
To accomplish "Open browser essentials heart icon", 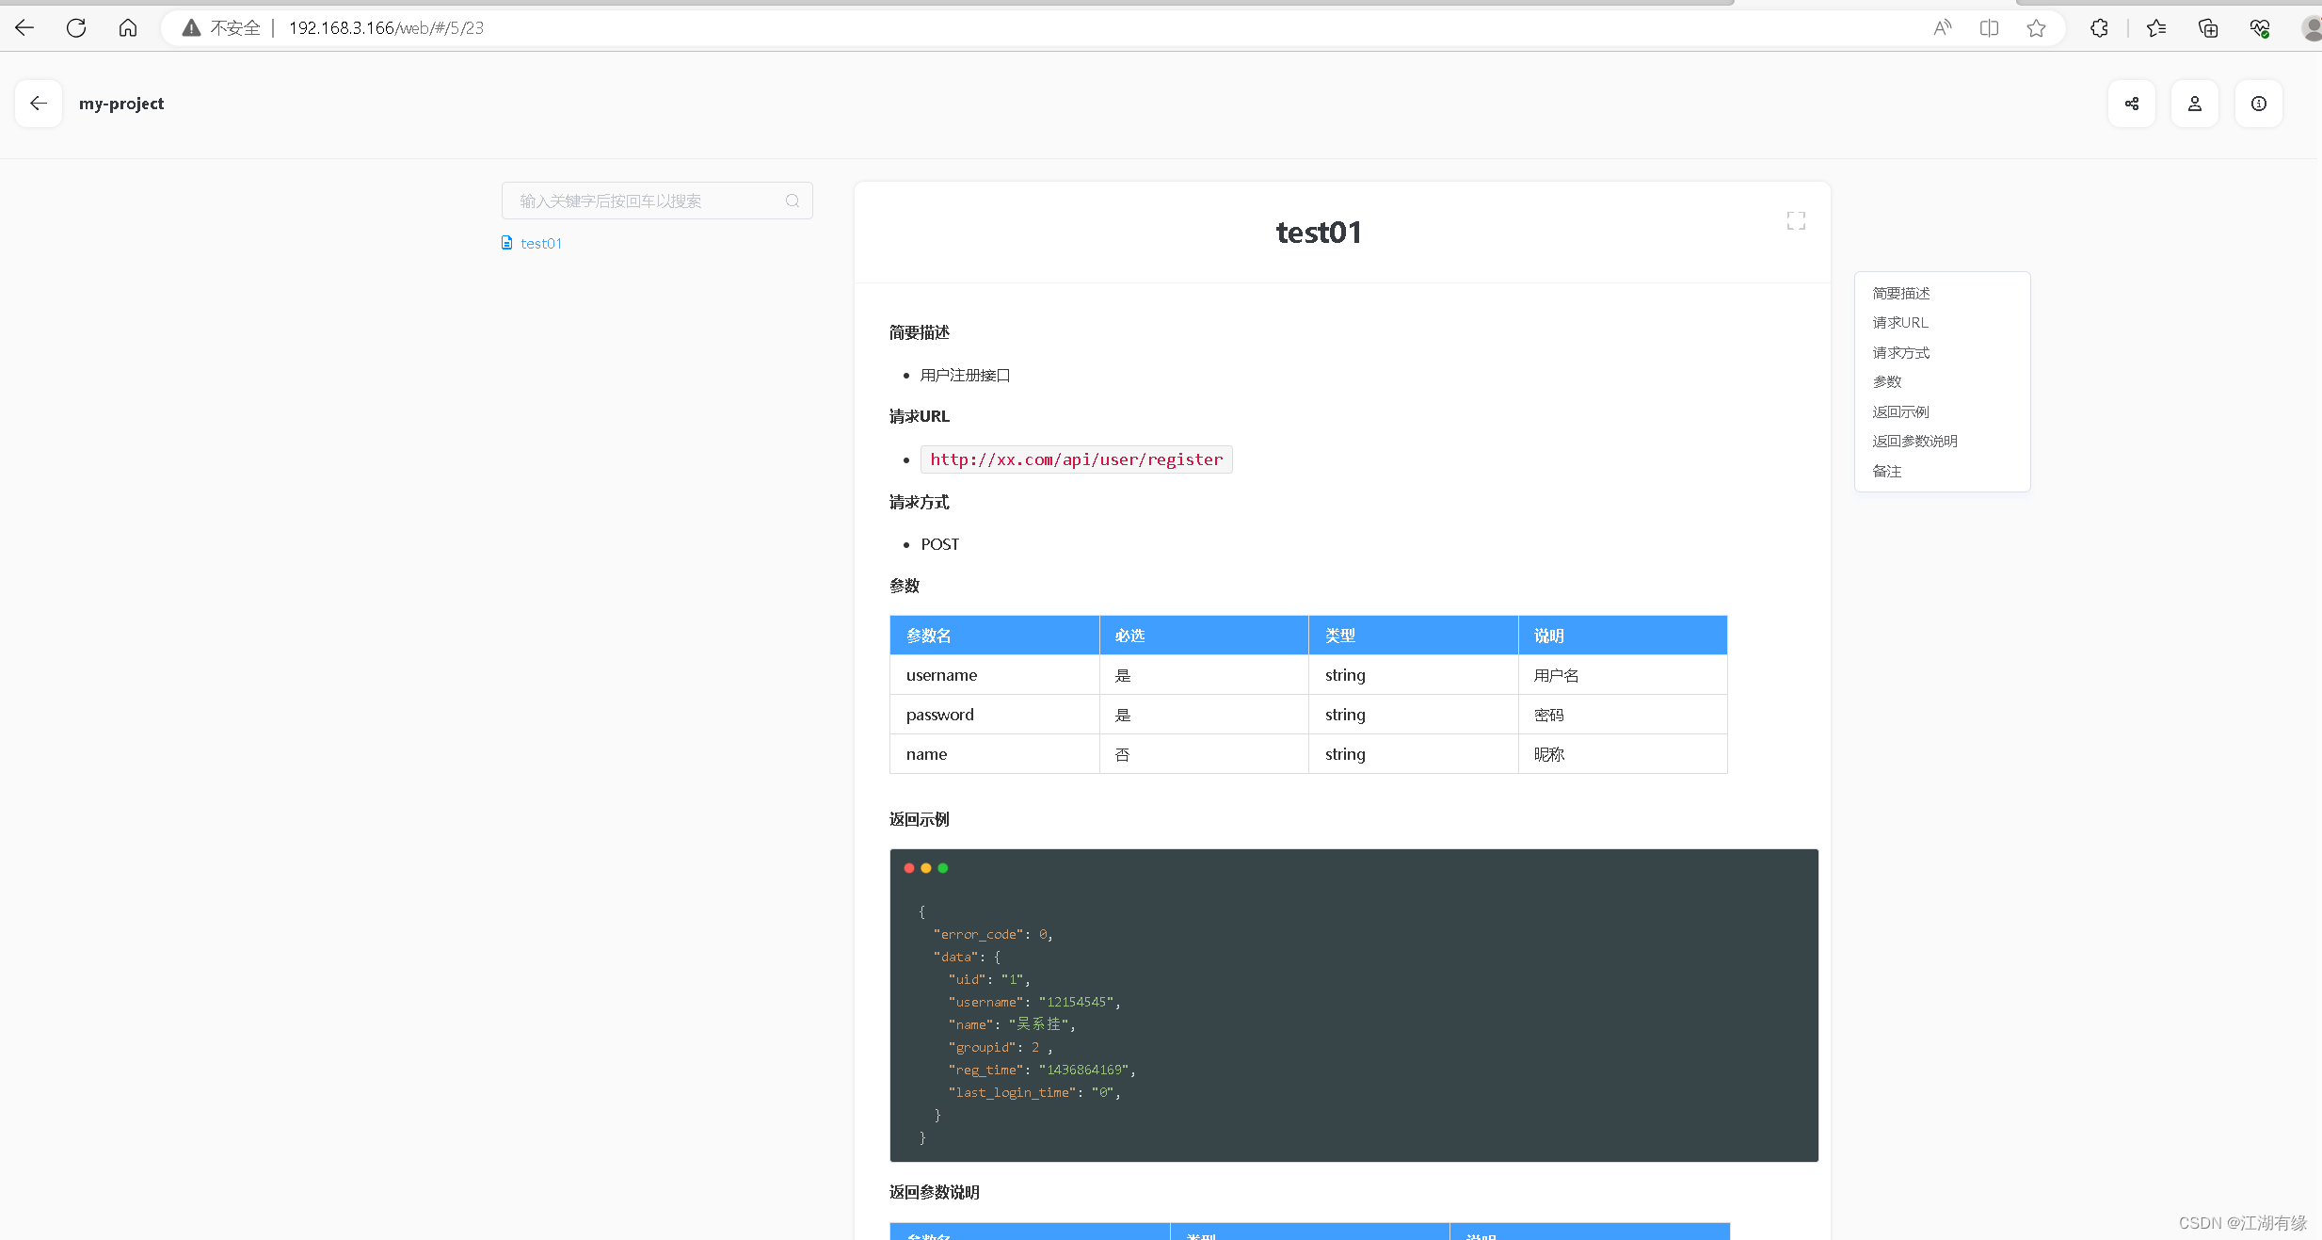I will (2260, 28).
